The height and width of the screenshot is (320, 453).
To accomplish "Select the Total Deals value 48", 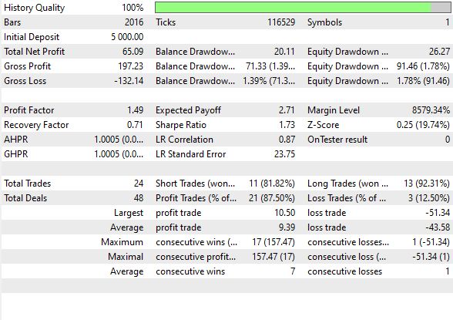I will click(139, 198).
